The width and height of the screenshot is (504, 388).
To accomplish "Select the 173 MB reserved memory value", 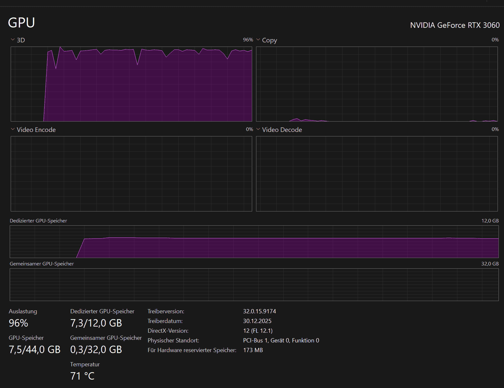I will click(x=253, y=350).
